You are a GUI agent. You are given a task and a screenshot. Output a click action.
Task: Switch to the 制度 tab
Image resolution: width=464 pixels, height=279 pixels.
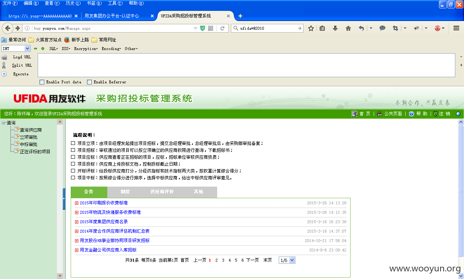tap(125, 192)
